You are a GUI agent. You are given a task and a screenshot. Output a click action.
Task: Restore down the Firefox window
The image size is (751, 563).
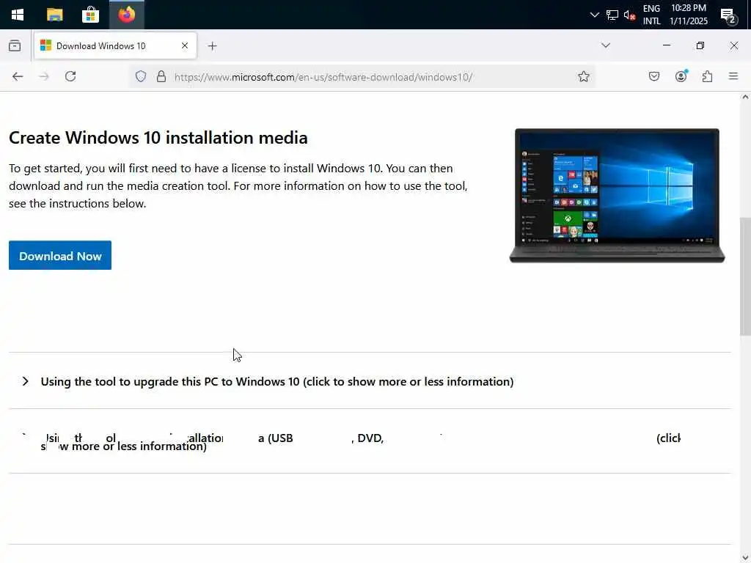(700, 45)
